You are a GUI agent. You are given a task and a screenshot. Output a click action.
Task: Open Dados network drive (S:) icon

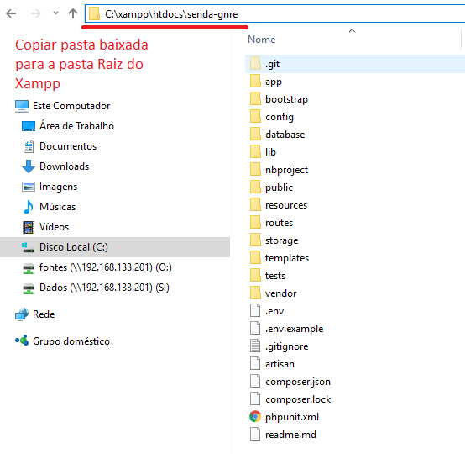tap(29, 288)
